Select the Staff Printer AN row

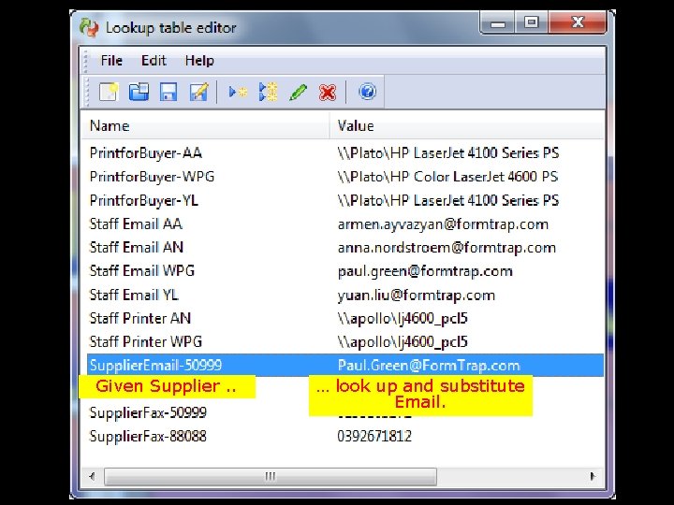tap(345, 319)
